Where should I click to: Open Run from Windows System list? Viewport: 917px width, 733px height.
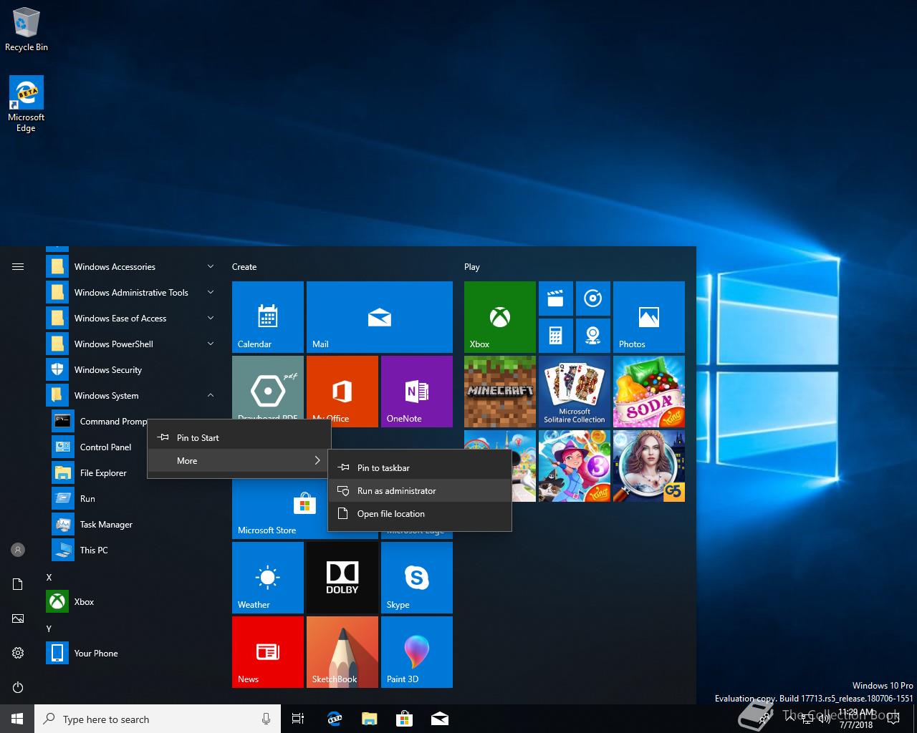pos(133,498)
